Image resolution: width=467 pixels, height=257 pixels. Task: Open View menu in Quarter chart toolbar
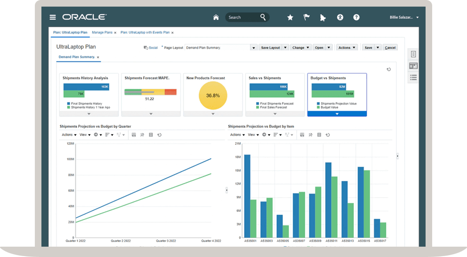[85, 135]
